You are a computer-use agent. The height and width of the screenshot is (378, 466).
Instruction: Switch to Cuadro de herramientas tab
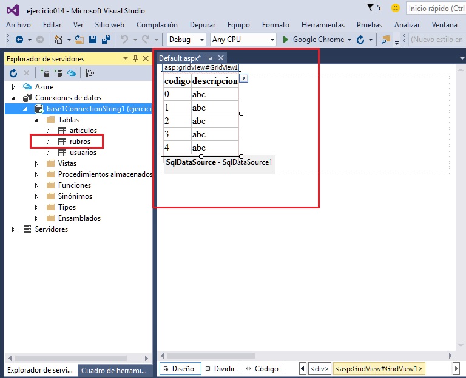tap(114, 370)
